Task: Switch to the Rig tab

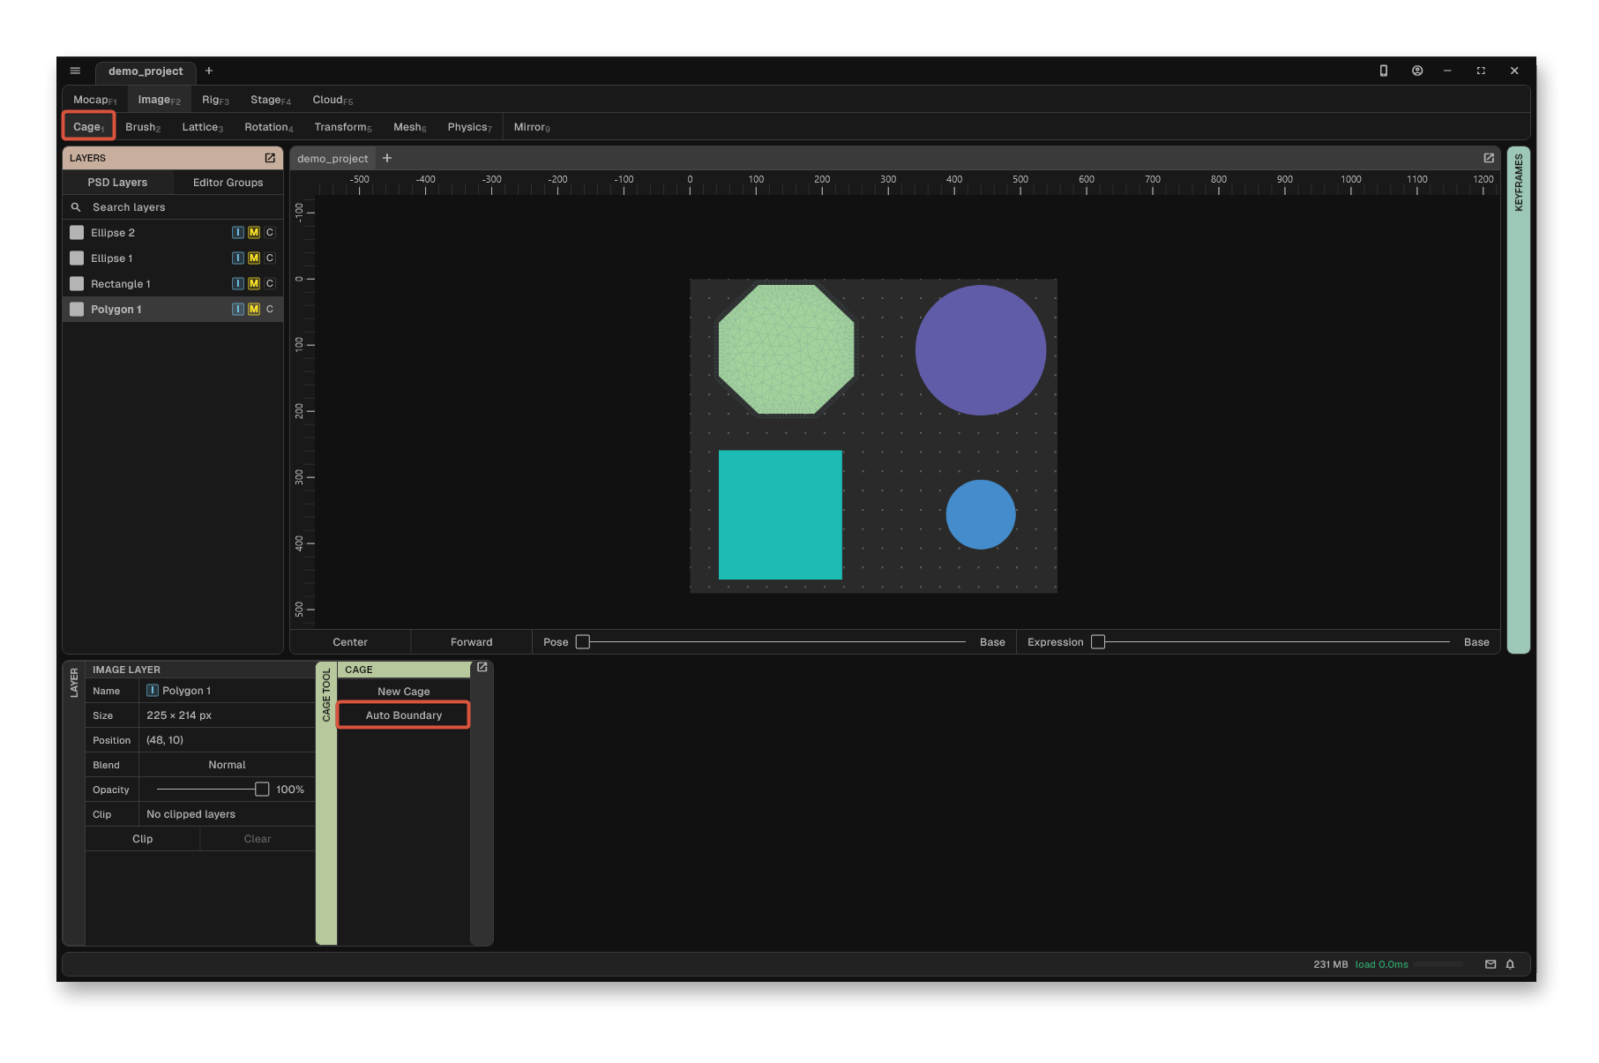Action: [x=214, y=100]
